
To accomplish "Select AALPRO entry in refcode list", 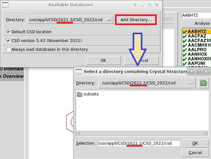I will [x=197, y=50].
